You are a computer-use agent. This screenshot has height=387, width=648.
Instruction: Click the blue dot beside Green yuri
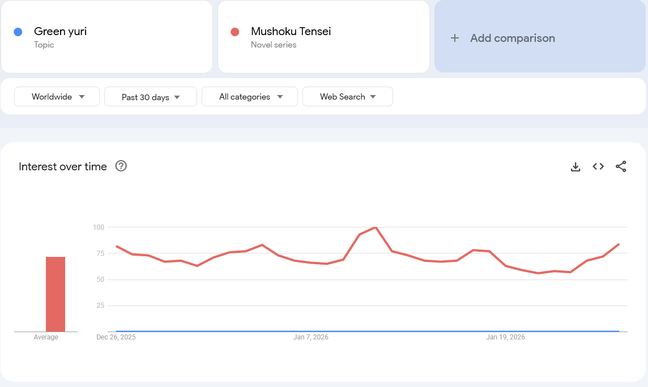[18, 32]
